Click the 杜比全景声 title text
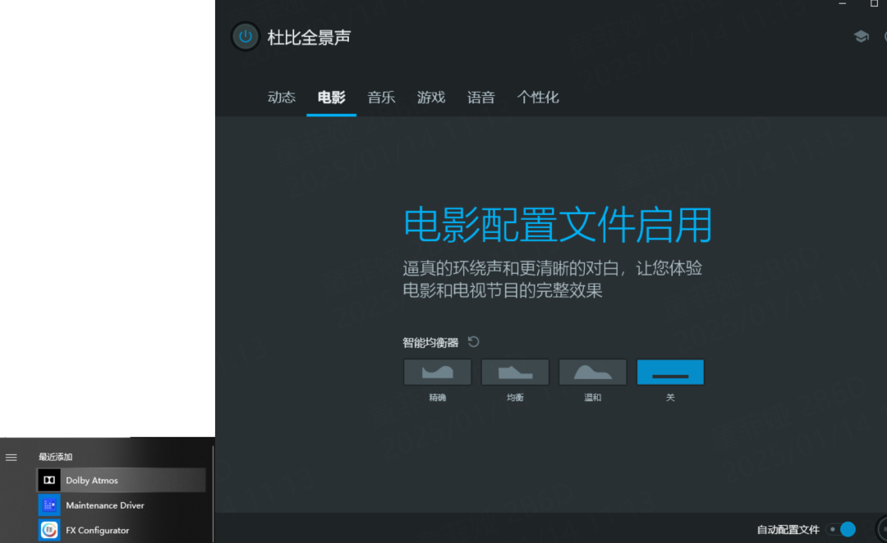The image size is (887, 543). point(309,37)
